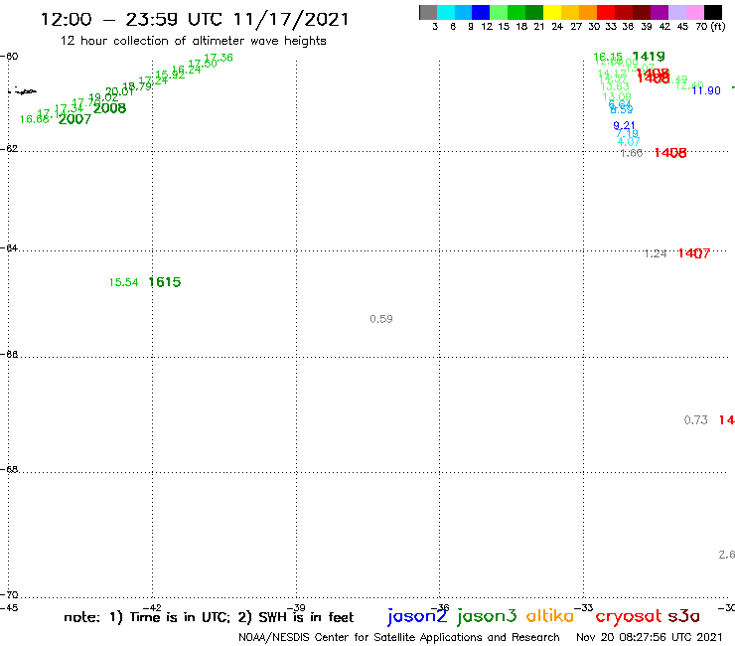735x646 pixels.
Task: Click the jason3 legend label
Action: (487, 616)
